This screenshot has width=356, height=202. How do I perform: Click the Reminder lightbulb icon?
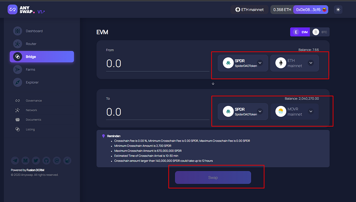coord(103,136)
